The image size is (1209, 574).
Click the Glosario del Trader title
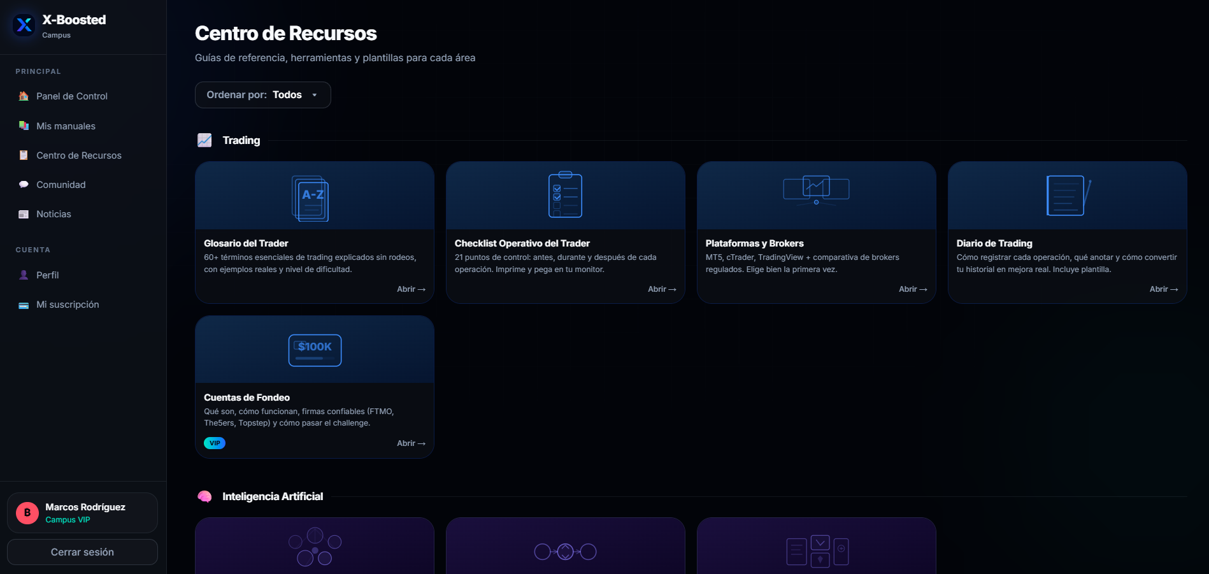[246, 243]
